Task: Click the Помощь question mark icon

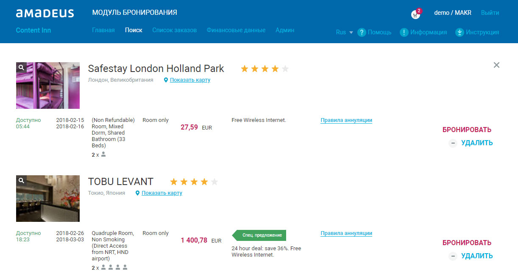Action: click(x=362, y=32)
